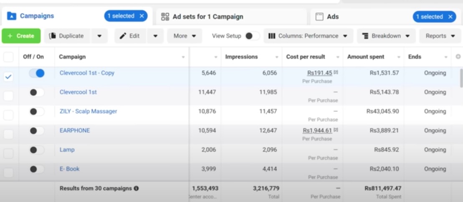Click the Impressions column header
The width and height of the screenshot is (463, 202).
(242, 57)
